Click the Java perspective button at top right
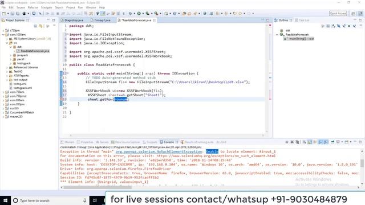 360,14
